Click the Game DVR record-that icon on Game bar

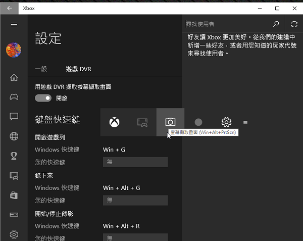pos(142,123)
